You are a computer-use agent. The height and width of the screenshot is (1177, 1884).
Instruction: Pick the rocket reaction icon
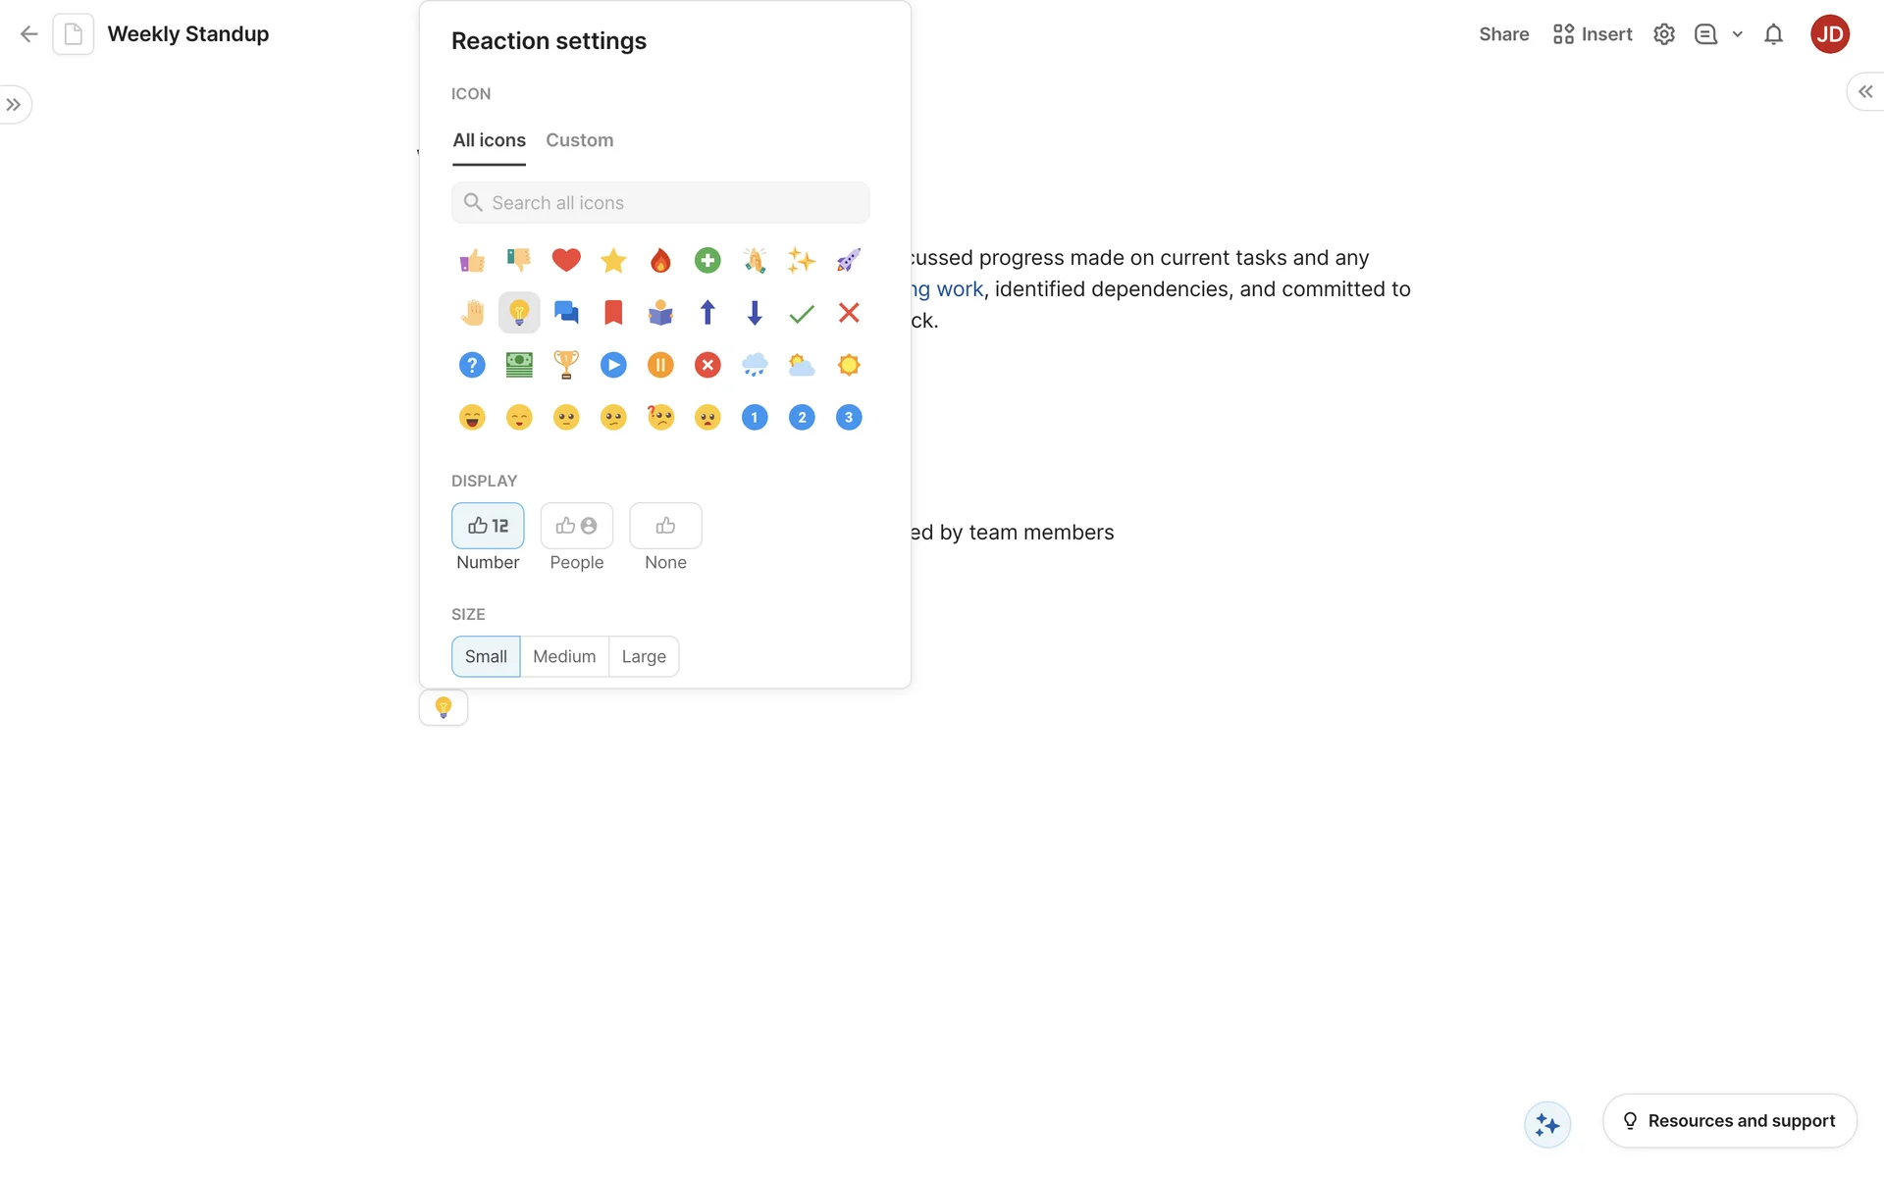(849, 260)
